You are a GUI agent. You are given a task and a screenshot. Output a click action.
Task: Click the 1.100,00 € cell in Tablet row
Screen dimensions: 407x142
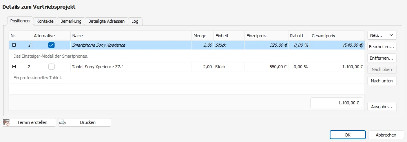click(337, 67)
